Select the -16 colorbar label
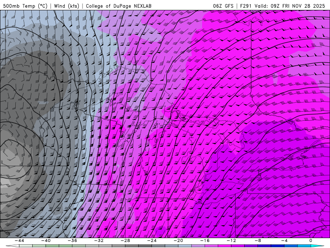 click(205, 241)
